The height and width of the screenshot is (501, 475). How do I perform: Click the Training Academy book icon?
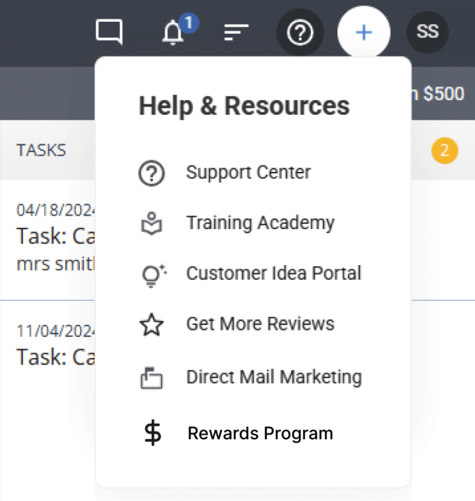pyautogui.click(x=151, y=224)
